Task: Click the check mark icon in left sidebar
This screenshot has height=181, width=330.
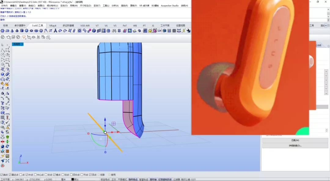Action: coord(7,122)
